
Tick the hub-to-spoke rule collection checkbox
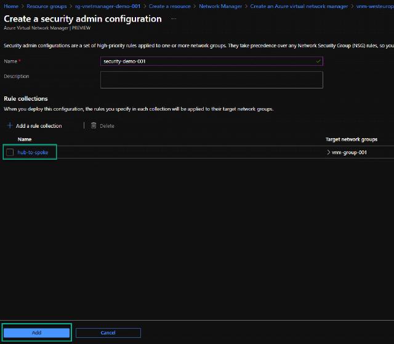(10, 152)
